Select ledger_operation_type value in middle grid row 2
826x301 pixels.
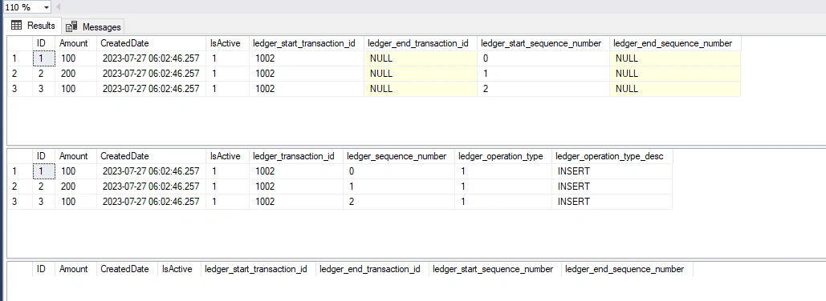click(503, 187)
